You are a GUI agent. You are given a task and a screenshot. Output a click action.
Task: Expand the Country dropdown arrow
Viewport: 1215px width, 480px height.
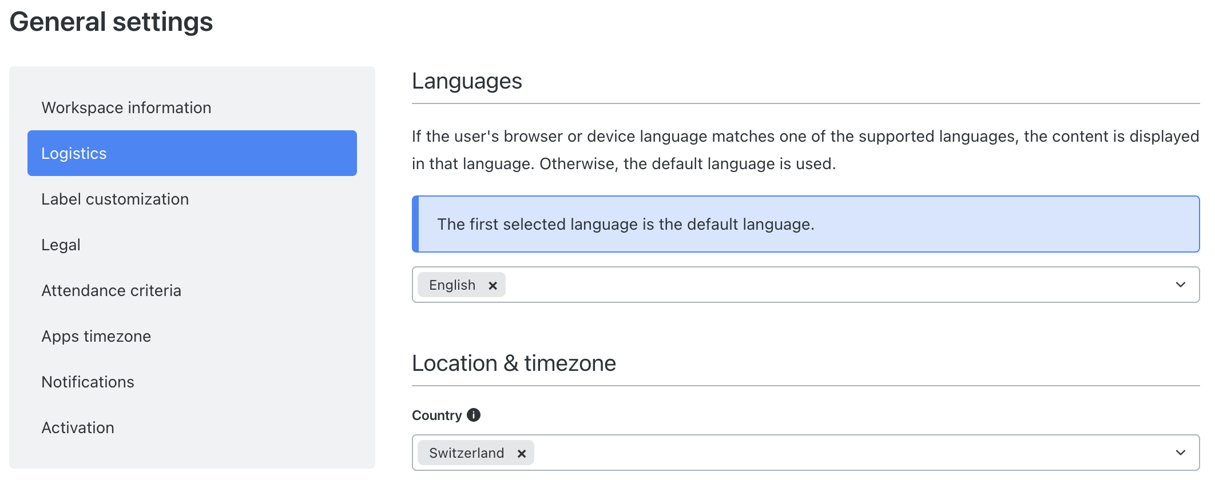[1180, 453]
